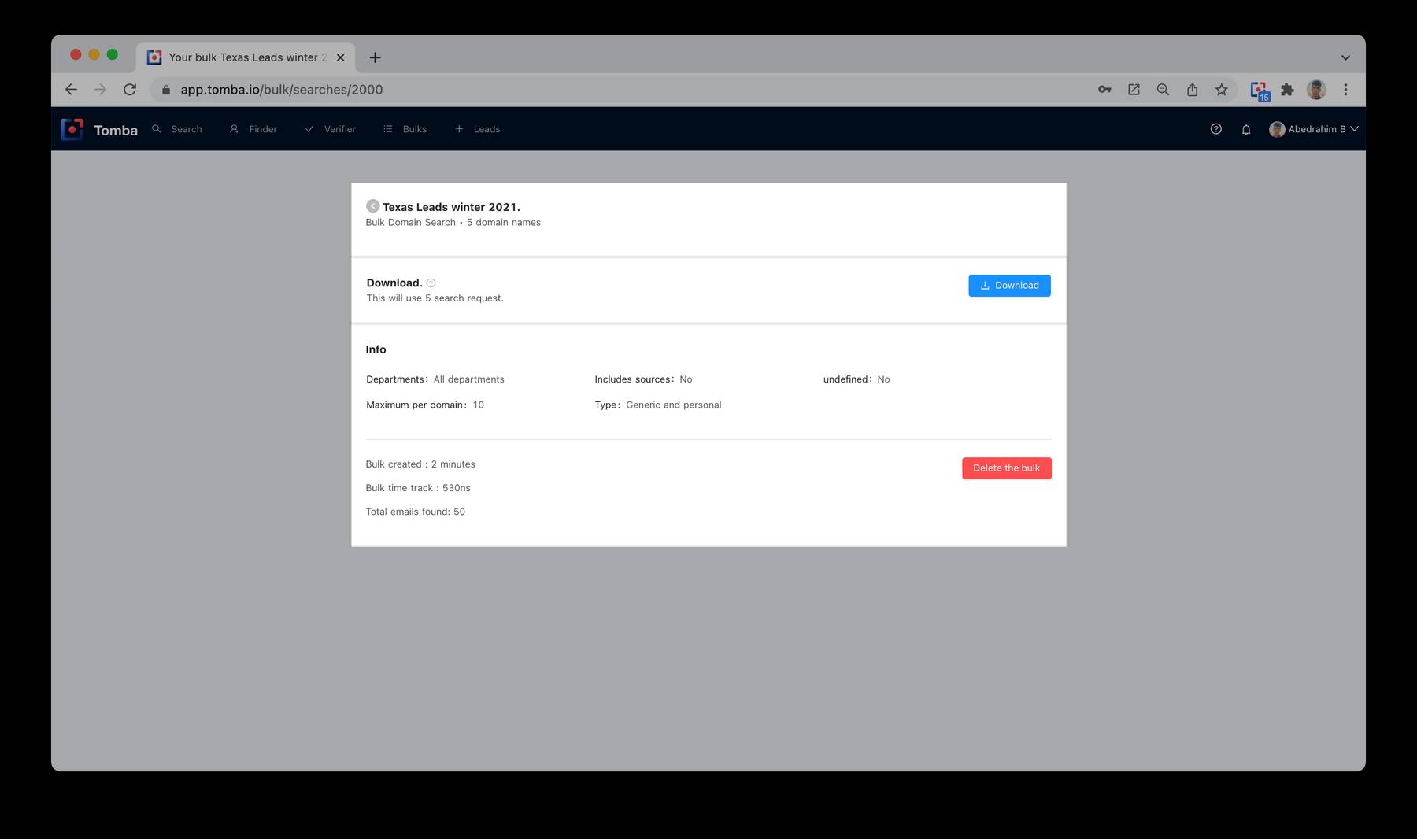This screenshot has width=1417, height=839.
Task: Click the back arrow beside Texas Leads title
Action: coord(372,206)
